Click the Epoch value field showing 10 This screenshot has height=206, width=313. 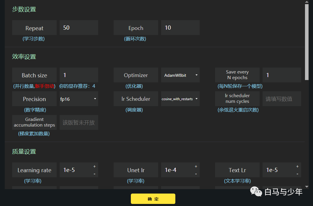pyautogui.click(x=180, y=28)
